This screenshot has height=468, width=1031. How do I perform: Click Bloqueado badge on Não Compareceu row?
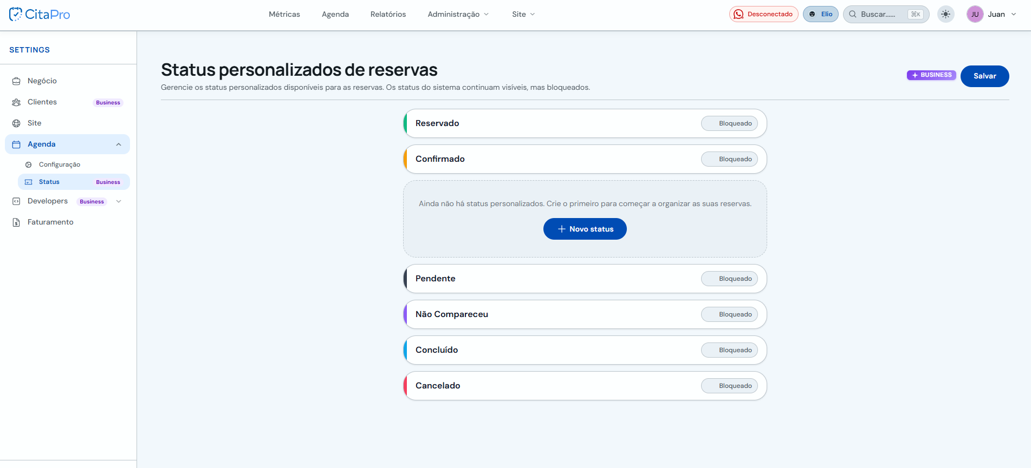(x=729, y=314)
